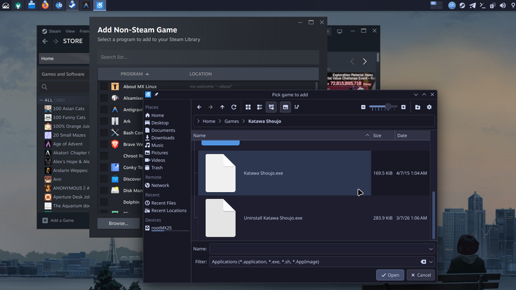Pin the Pick game to add dialog
This screenshot has height=290, width=516.
pyautogui.click(x=156, y=95)
